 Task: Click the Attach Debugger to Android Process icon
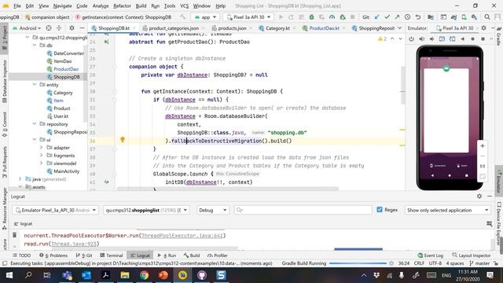[343, 17]
